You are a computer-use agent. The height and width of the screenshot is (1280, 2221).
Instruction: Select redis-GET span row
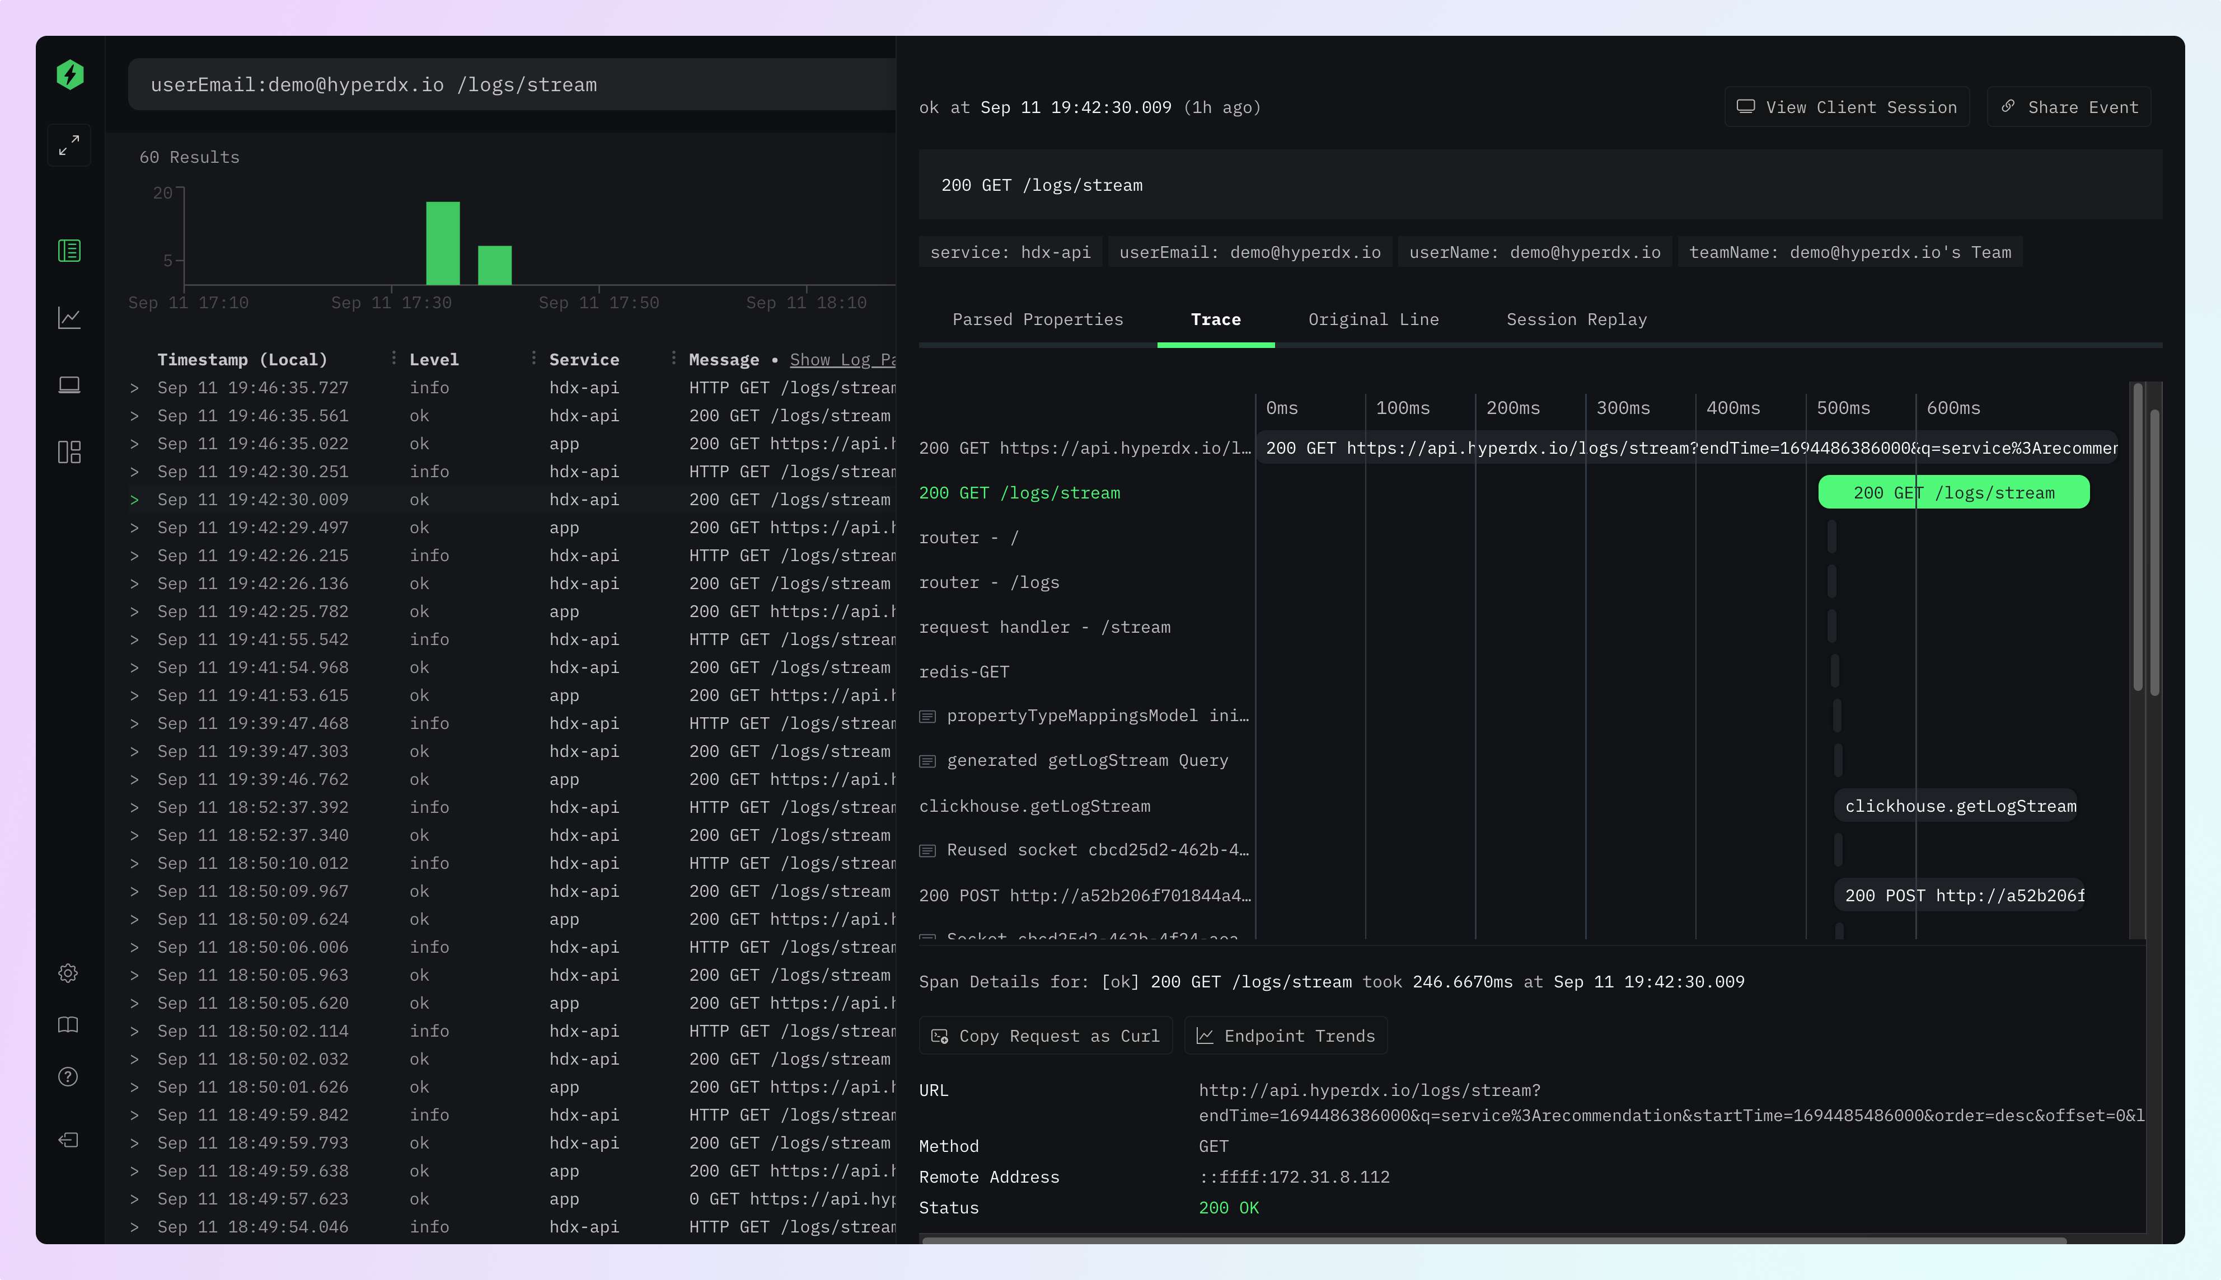pyautogui.click(x=964, y=672)
